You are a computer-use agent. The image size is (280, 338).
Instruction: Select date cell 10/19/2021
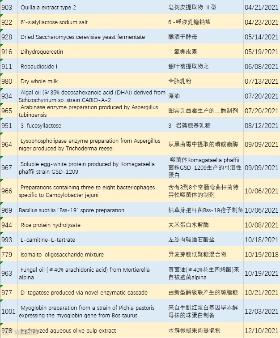tap(262, 273)
